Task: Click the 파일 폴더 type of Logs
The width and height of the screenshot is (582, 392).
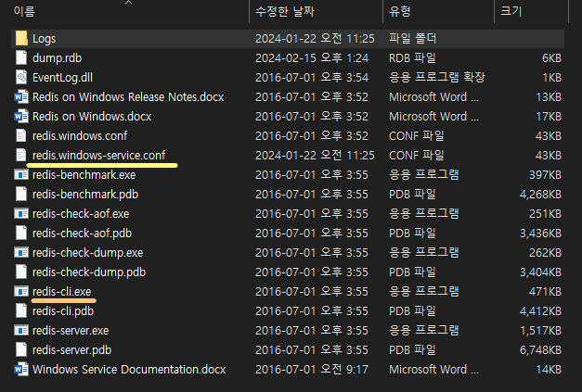Action: click(x=413, y=39)
